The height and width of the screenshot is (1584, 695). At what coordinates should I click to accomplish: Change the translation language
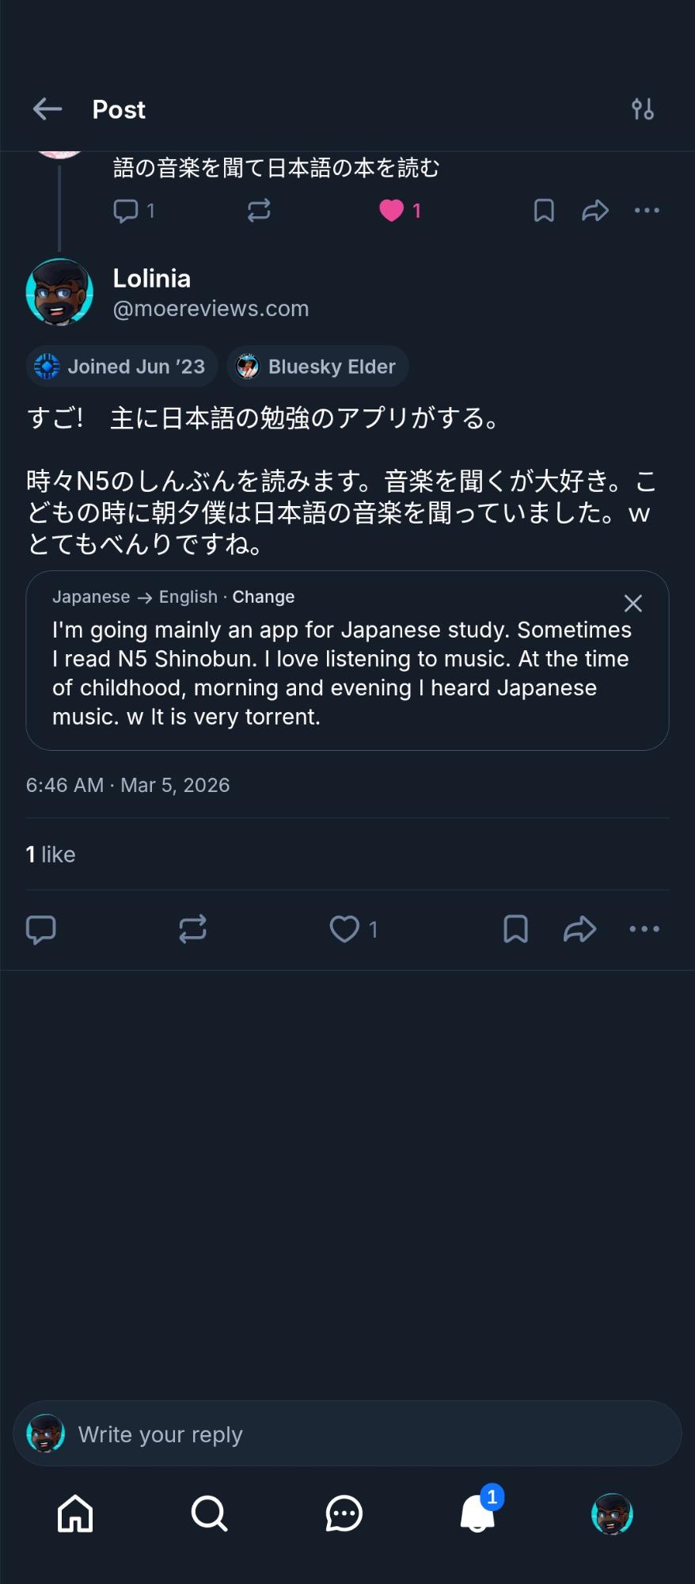263,597
